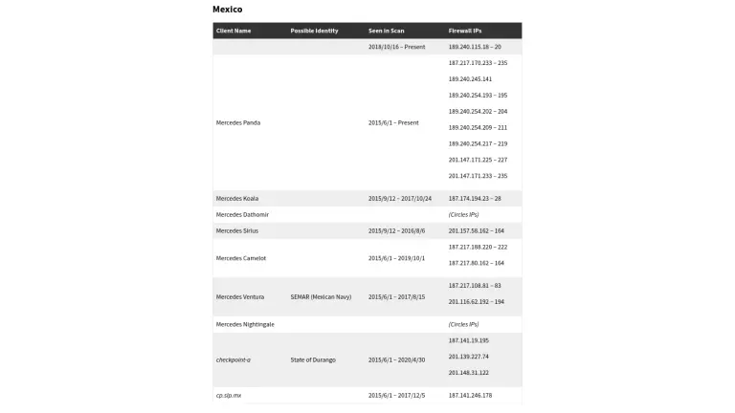
Task: Click the Mexico section heading
Action: 228,10
